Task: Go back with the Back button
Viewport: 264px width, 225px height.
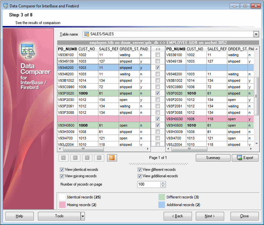Action: pos(178,216)
